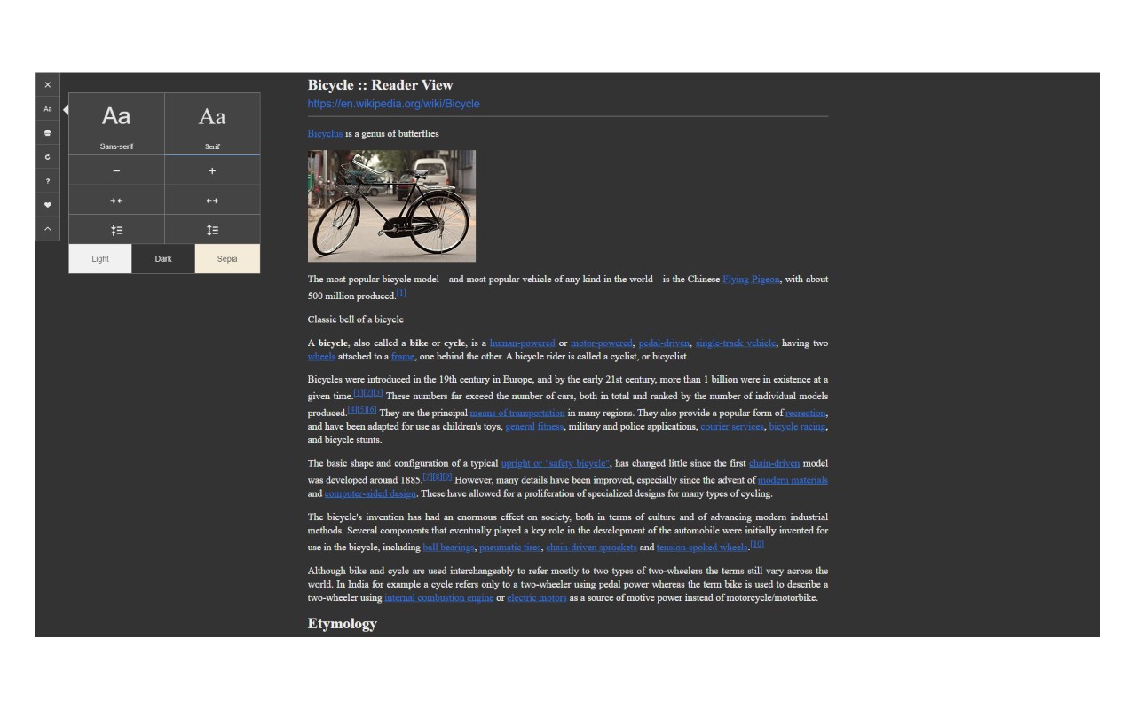This screenshot has width=1136, height=710.
Task: Click the frame link
Action: [x=403, y=357]
